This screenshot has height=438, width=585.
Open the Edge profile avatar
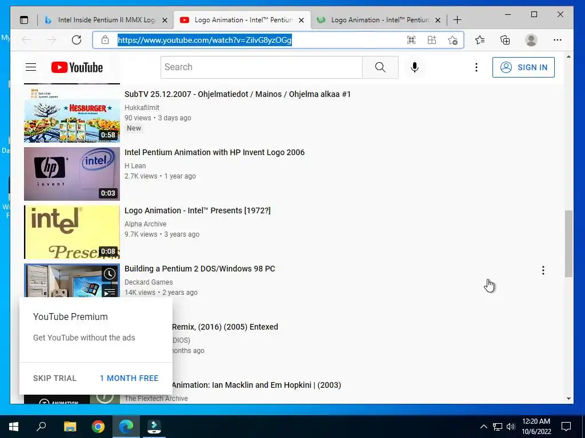pos(531,40)
